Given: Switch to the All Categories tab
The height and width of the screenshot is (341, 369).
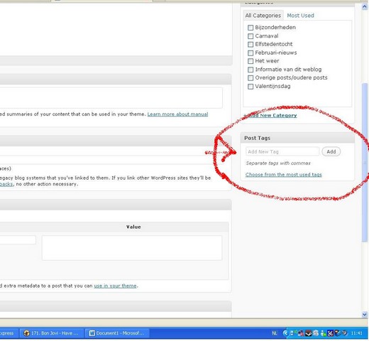Looking at the screenshot, I should coord(263,16).
